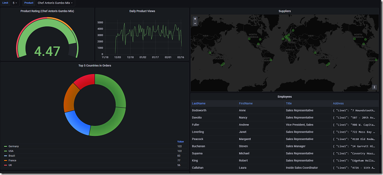Open the Product dropdown Chef Anton's Gumbo Mix
This screenshot has width=383, height=175.
click(55, 3)
